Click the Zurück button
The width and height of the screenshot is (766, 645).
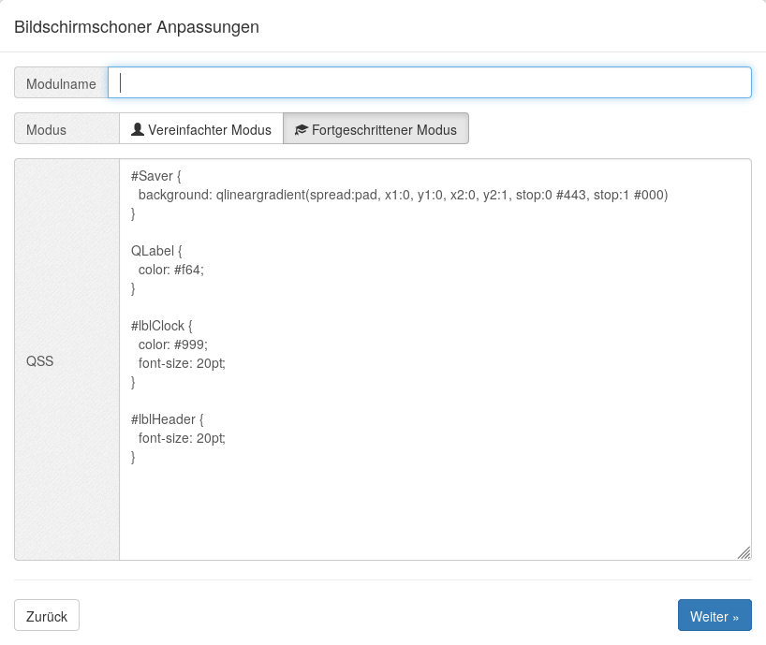[x=46, y=616]
